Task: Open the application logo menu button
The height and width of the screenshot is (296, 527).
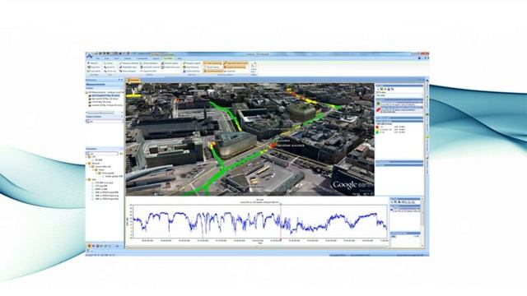Action: pos(90,56)
